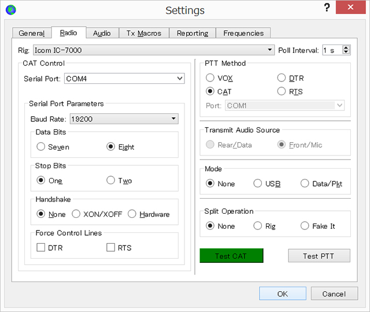Click the globe app icon in title bar

(x=11, y=10)
